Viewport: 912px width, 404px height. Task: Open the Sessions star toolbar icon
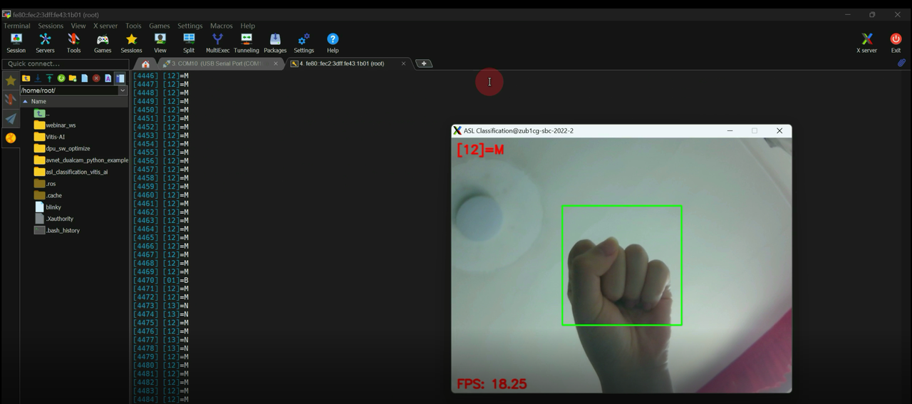point(131,43)
